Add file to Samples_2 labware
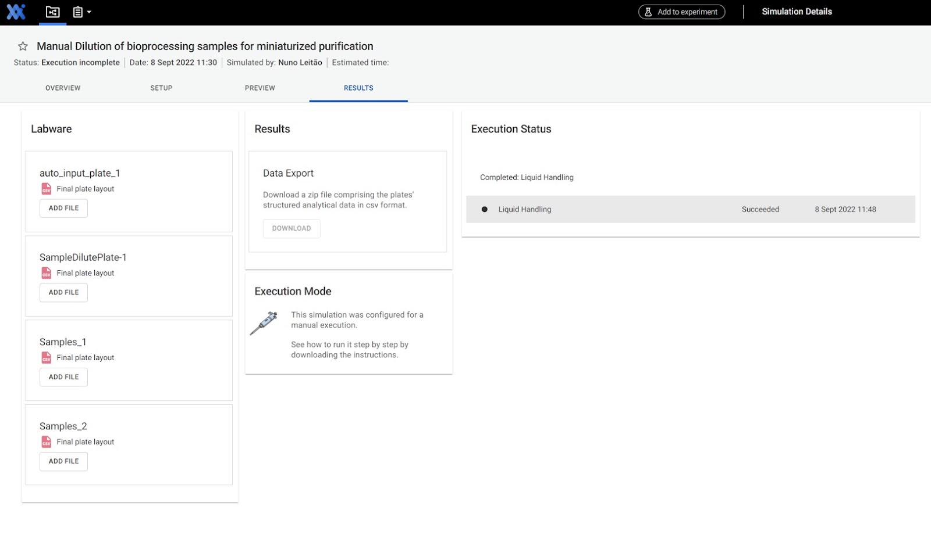Viewport: 931px width, 542px height. click(x=63, y=461)
